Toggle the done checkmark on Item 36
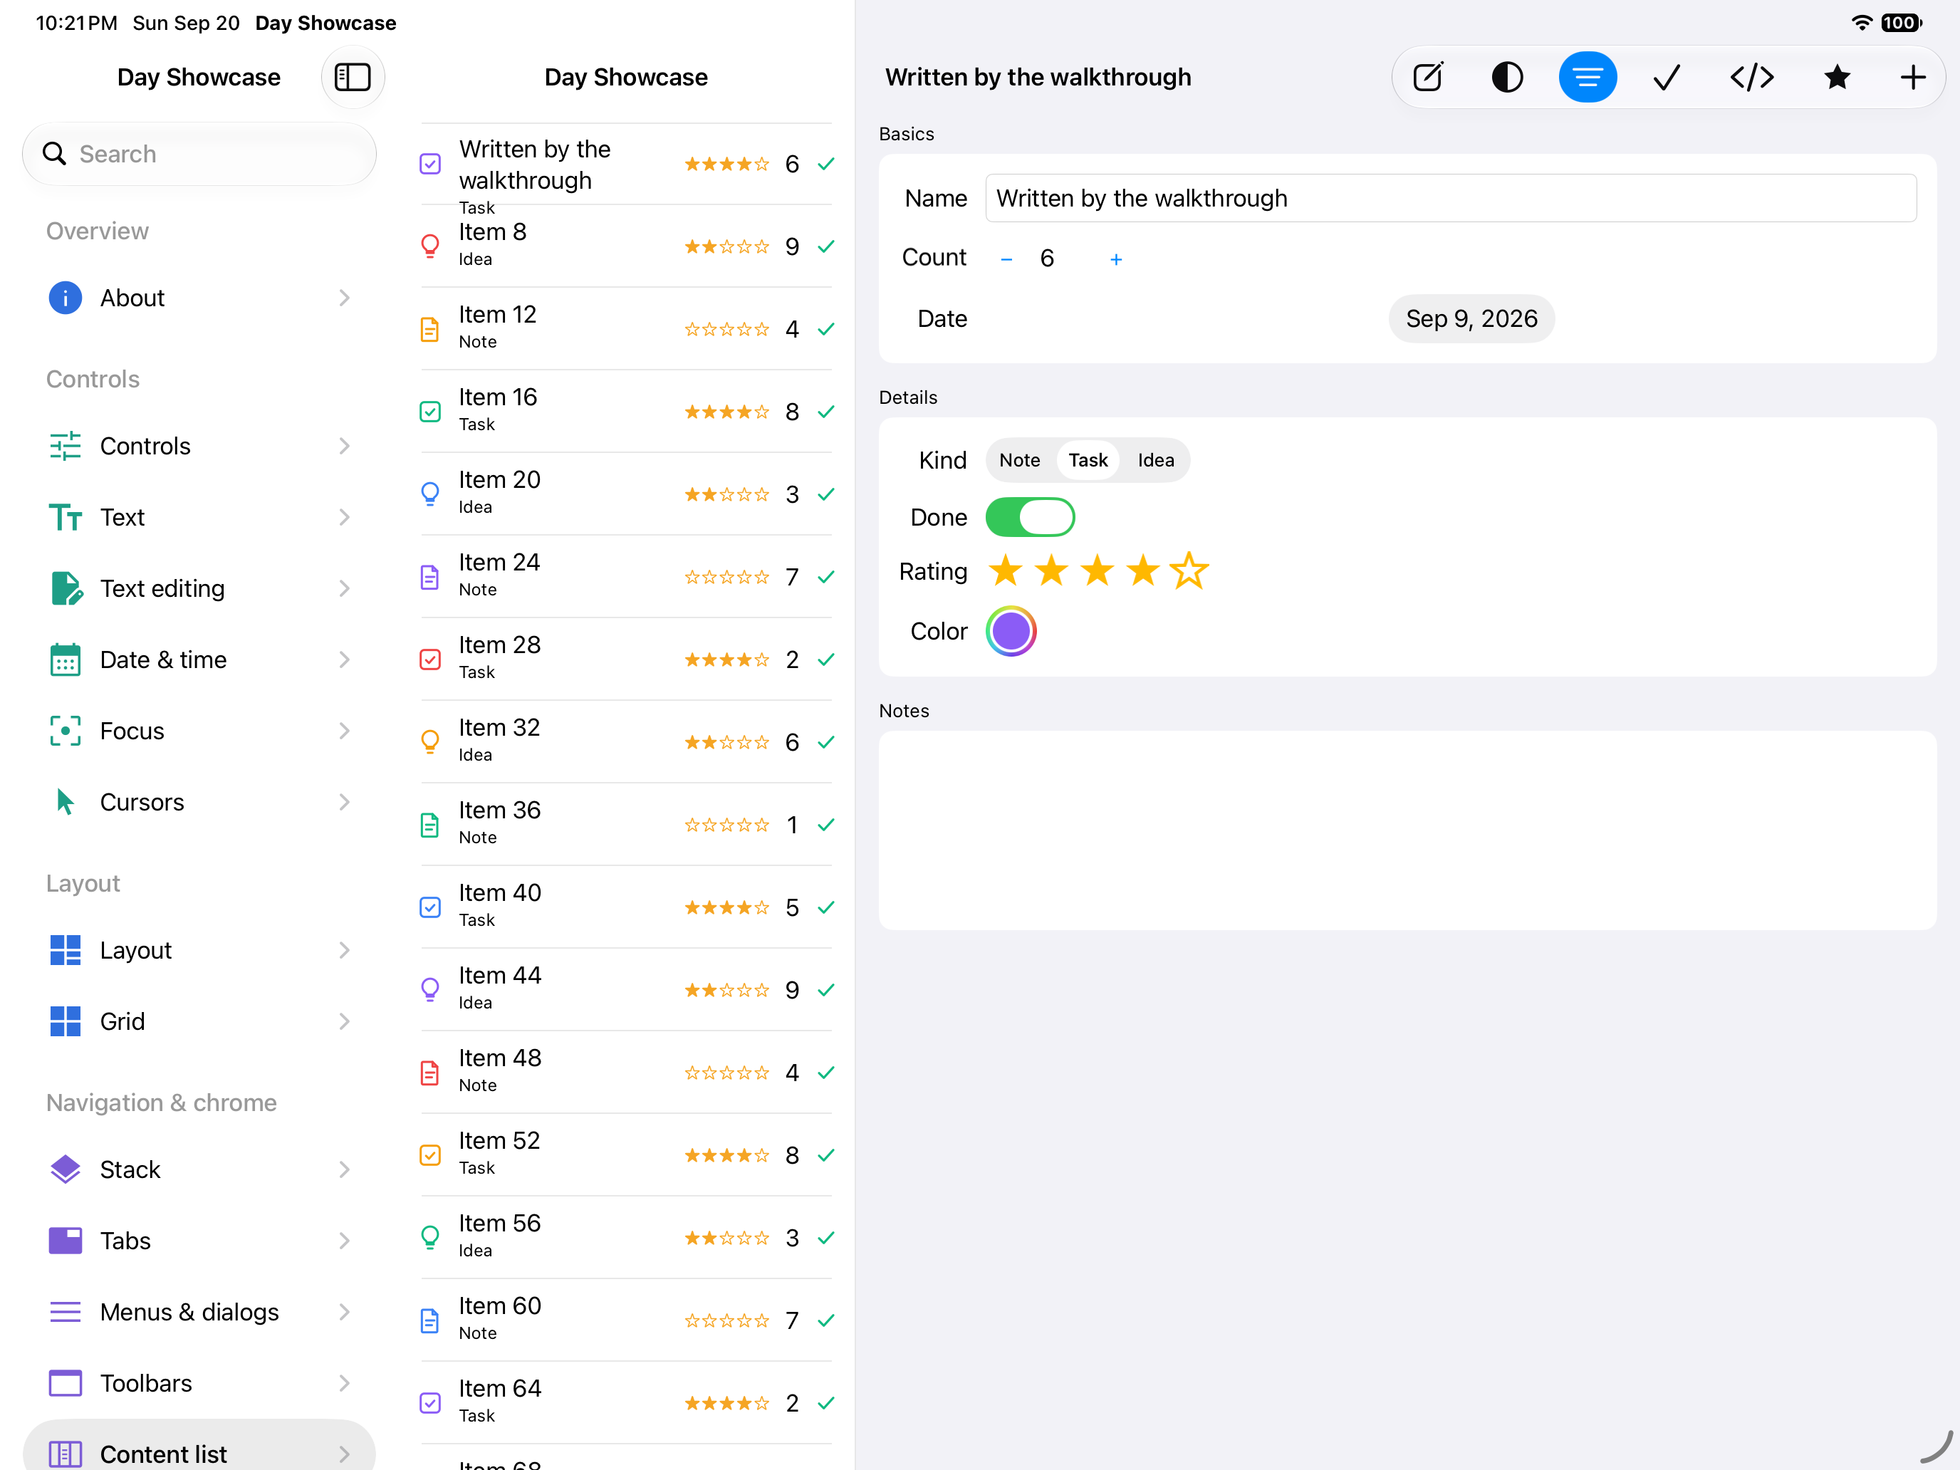Image resolution: width=1960 pixels, height=1470 pixels. point(826,825)
